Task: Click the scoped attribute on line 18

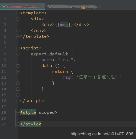Action: pyautogui.click(x=47, y=113)
